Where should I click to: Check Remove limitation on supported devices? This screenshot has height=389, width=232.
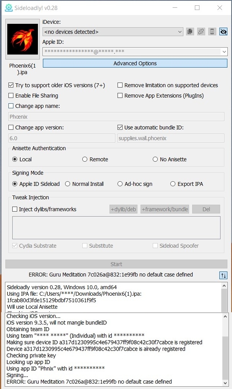(120, 85)
